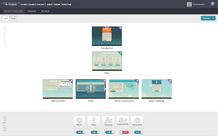Click corner badge on Introduction thumbnail
Viewport: 218px width, 136px height.
click(x=120, y=28)
